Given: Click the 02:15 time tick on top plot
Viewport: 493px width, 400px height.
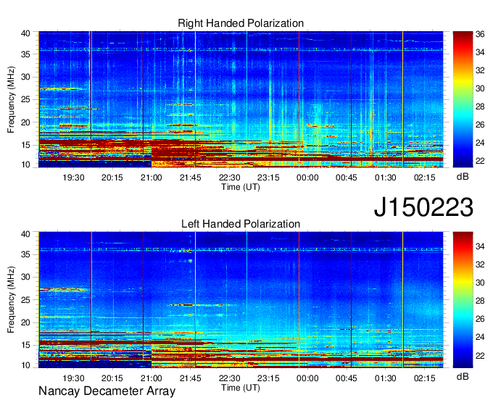Looking at the screenshot, I should tap(425, 178).
